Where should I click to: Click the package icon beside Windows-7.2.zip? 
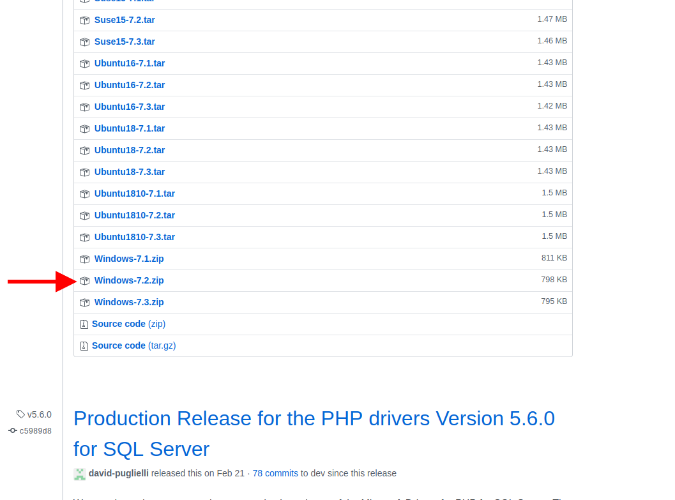tap(84, 280)
